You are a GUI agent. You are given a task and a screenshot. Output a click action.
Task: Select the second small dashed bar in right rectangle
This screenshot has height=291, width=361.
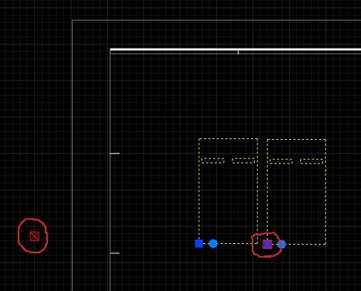(312, 161)
